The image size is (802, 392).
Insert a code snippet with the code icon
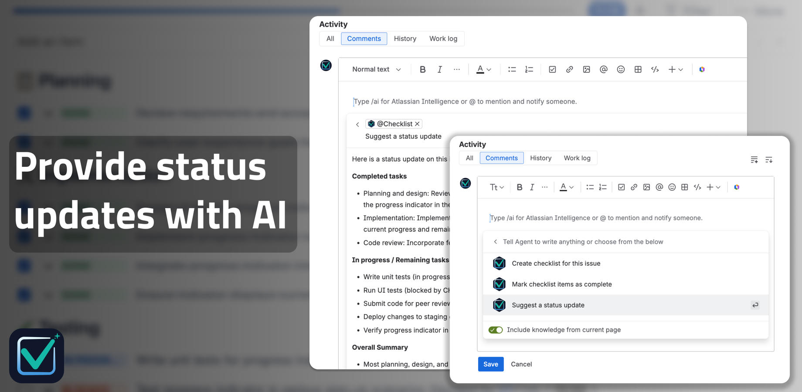[x=697, y=187]
